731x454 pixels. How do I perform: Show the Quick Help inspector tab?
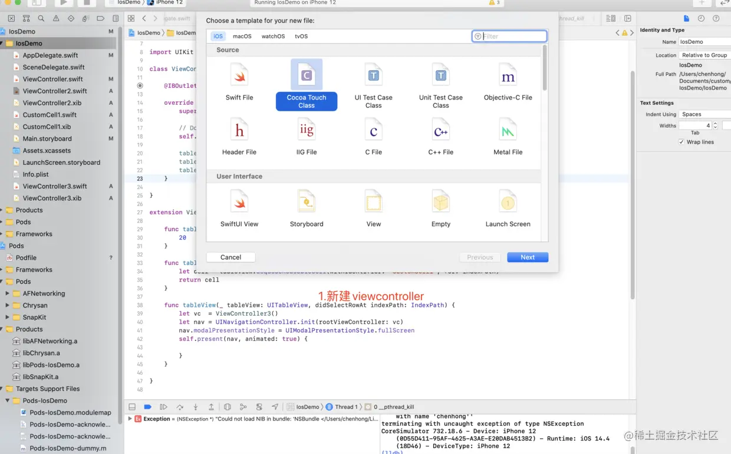pyautogui.click(x=716, y=18)
